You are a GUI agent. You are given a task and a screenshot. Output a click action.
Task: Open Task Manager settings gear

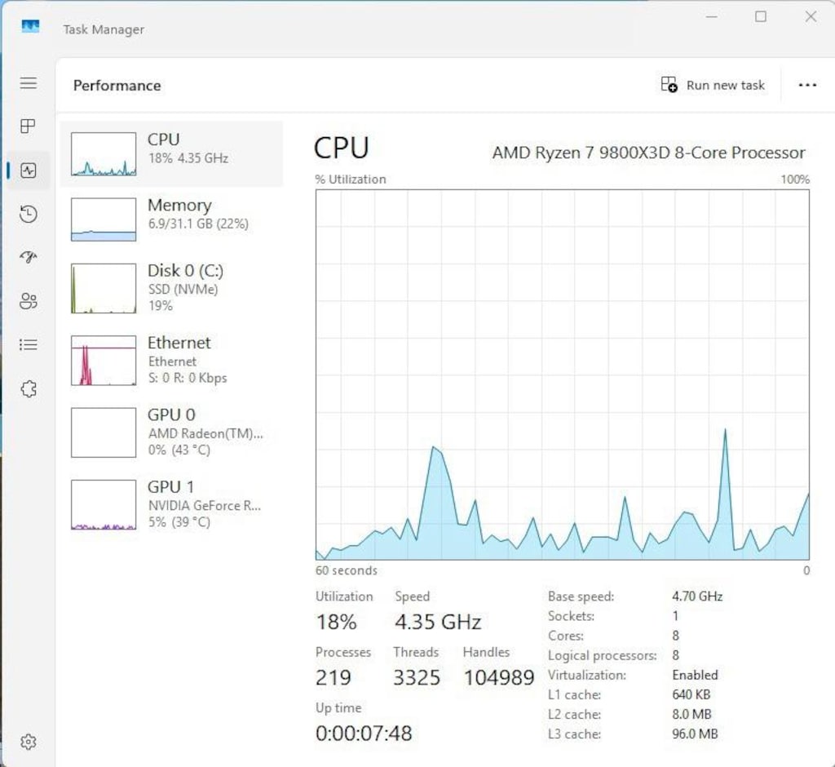coord(29,742)
